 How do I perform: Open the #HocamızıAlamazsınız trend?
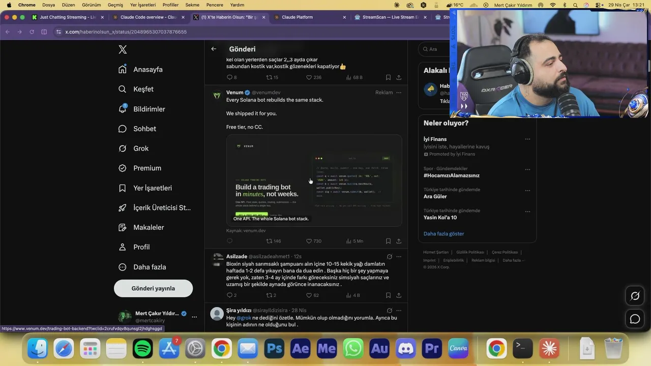pos(452,175)
